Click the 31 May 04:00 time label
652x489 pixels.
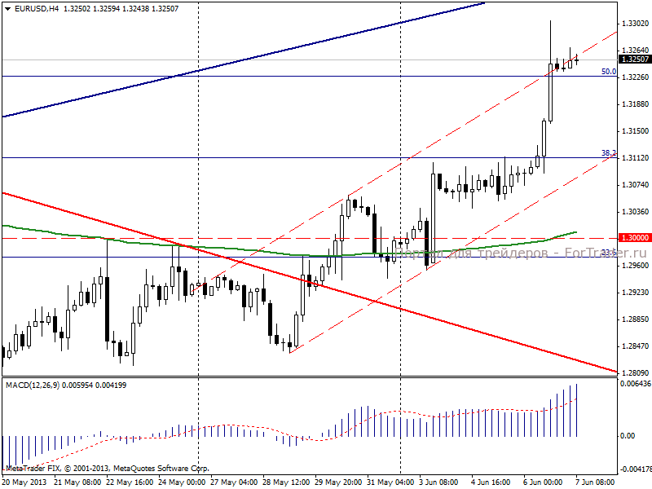point(390,482)
